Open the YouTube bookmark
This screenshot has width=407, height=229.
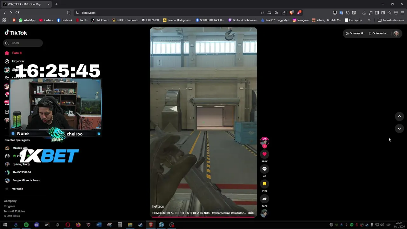pos(46,20)
